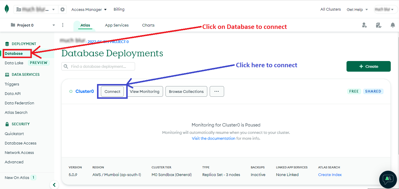
Task: Open Security Quickstart in the sidebar
Action: click(14, 134)
